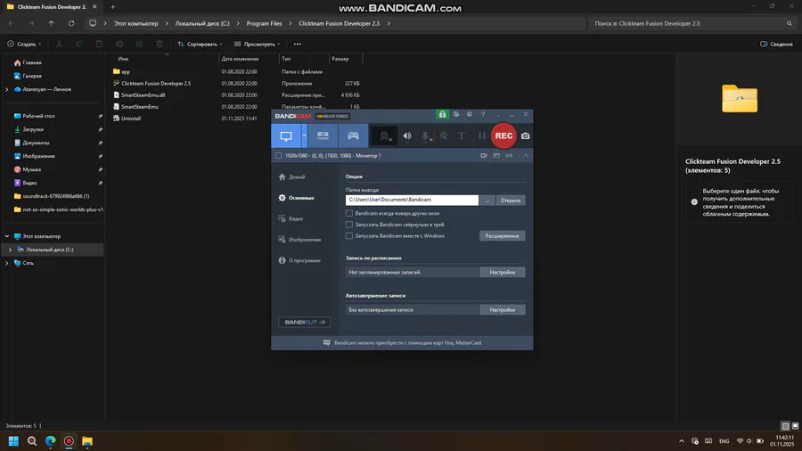Click Program Files in Explorer address bar
The height and width of the screenshot is (451, 802).
[264, 23]
